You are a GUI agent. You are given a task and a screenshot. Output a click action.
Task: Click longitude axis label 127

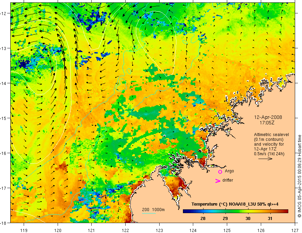pyautogui.click(x=295, y=230)
